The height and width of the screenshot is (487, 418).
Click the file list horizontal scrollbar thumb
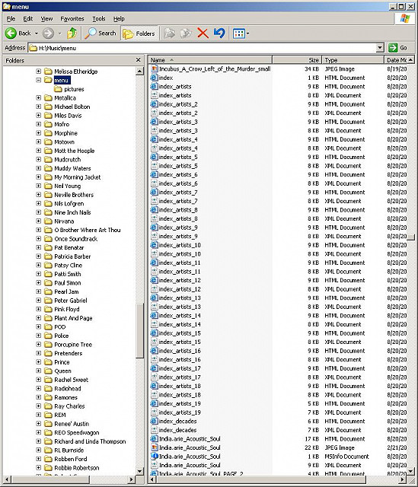(260, 479)
